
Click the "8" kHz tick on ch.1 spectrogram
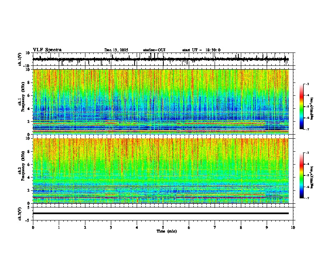pos(29,82)
